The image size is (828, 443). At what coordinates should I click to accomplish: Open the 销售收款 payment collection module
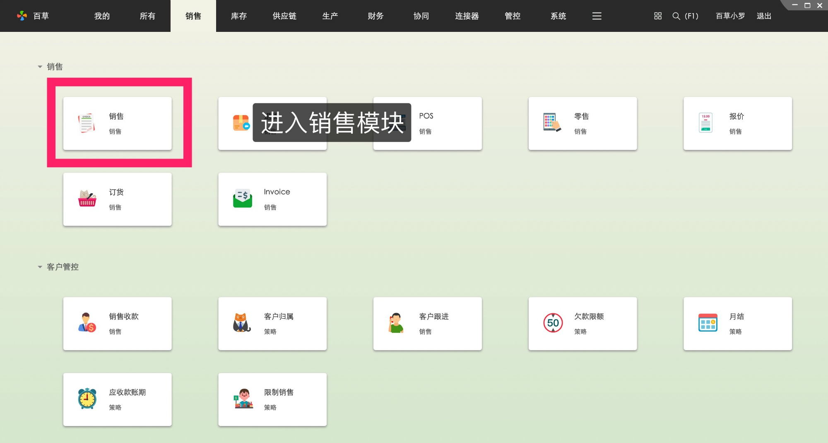[x=118, y=323]
